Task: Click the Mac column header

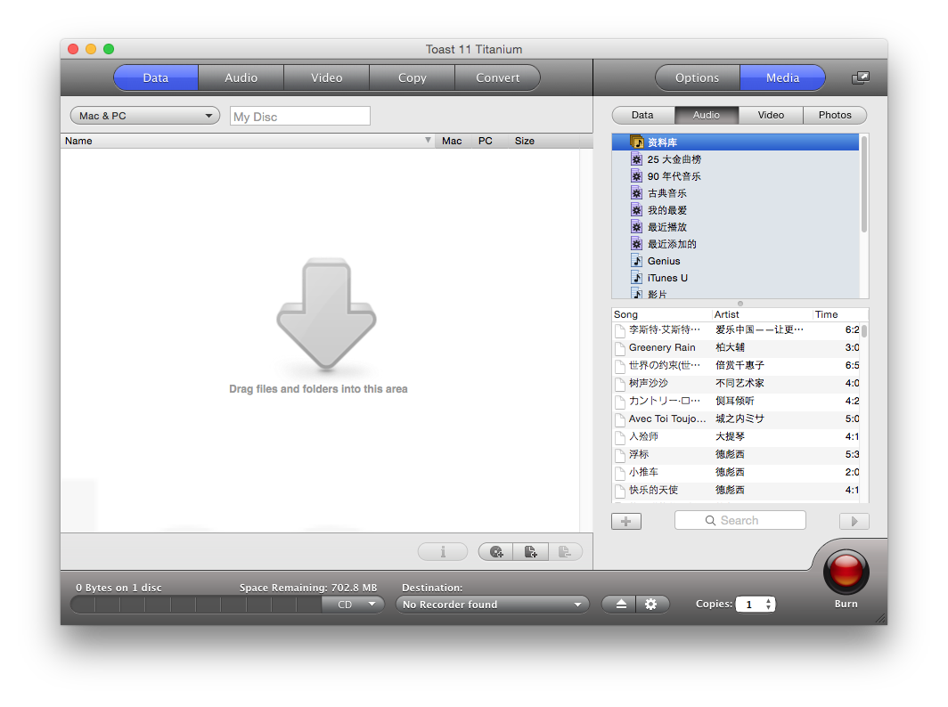Action: coord(452,141)
